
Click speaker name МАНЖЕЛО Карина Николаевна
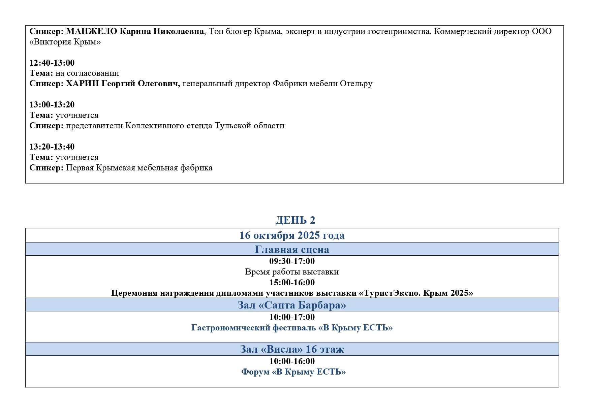point(135,31)
